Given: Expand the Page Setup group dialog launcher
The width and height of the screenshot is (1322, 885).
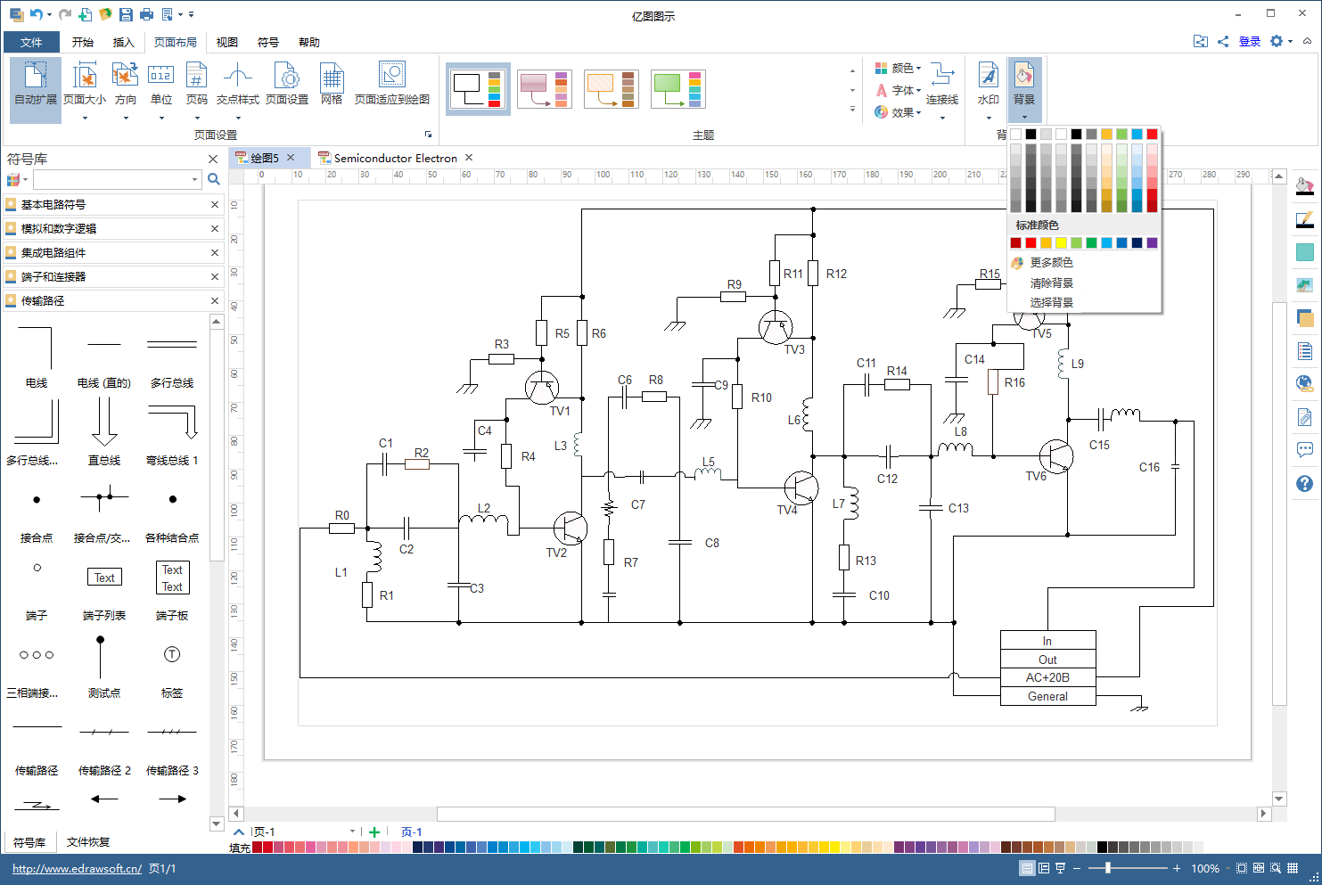Looking at the screenshot, I should pos(429,135).
